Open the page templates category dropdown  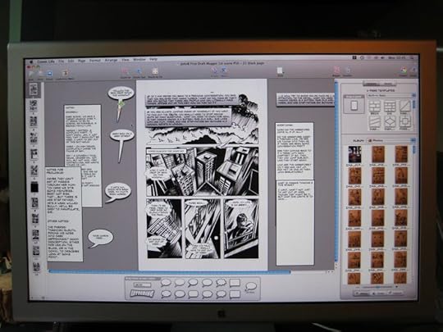coord(391,95)
